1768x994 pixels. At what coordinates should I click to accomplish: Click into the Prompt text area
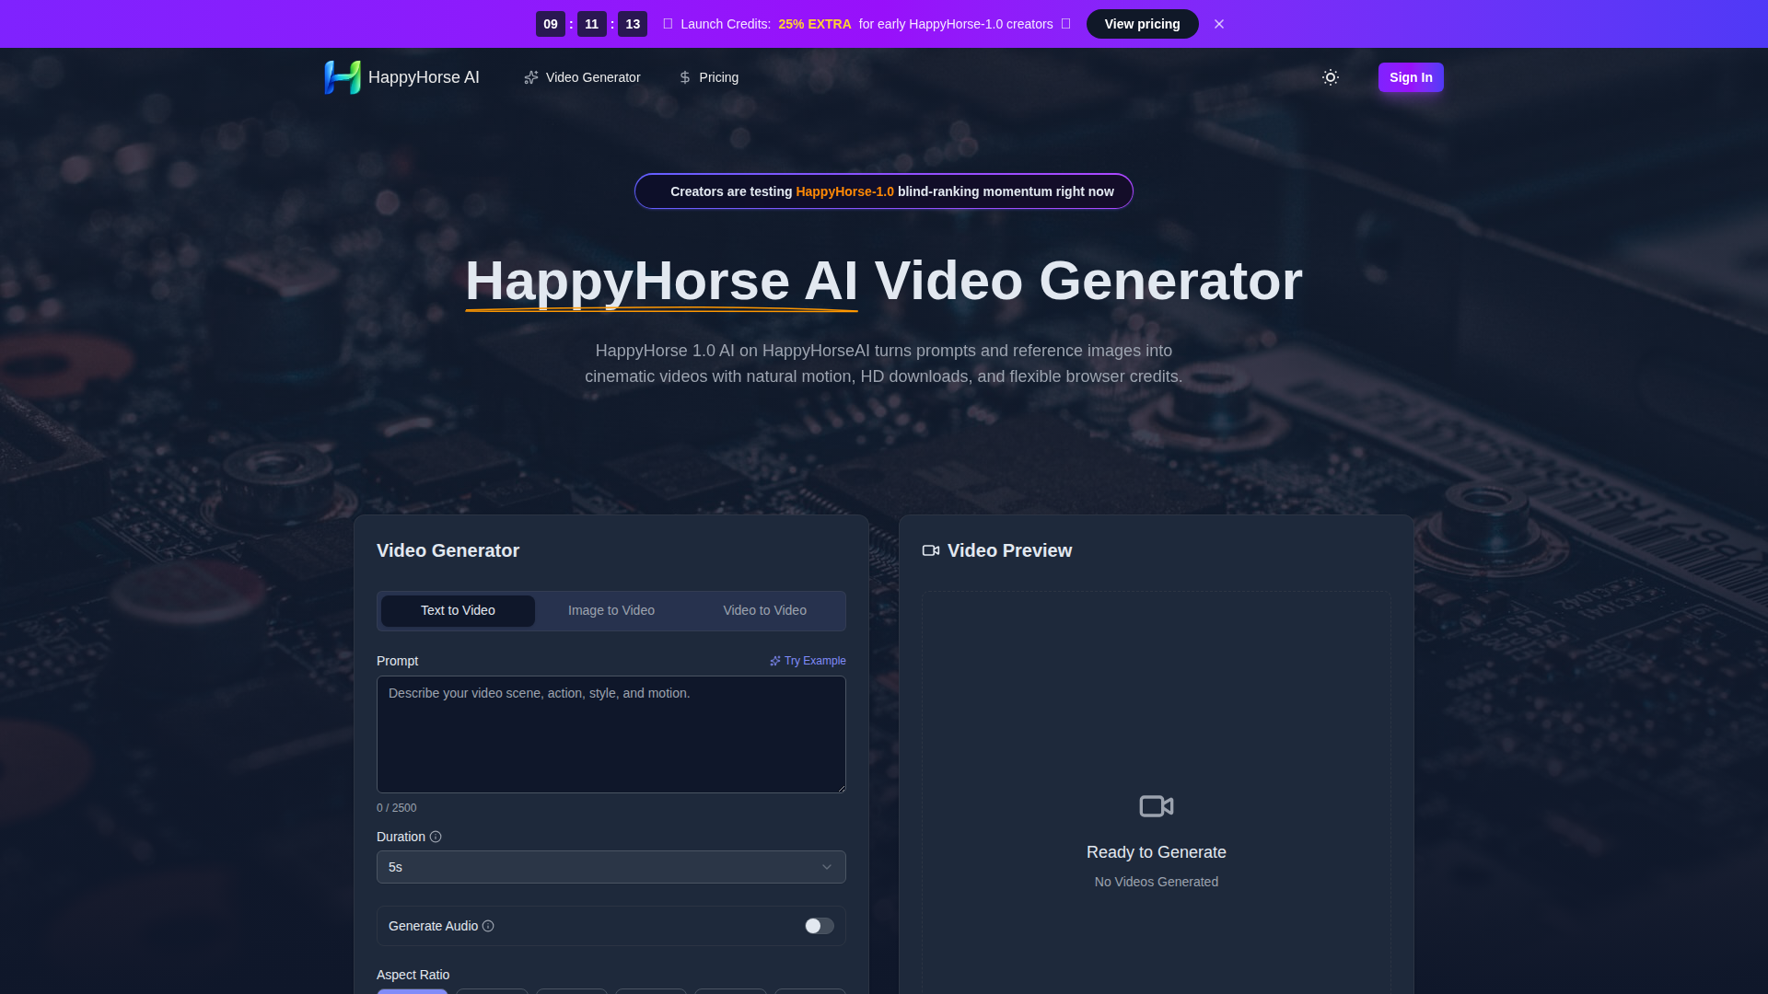(611, 734)
